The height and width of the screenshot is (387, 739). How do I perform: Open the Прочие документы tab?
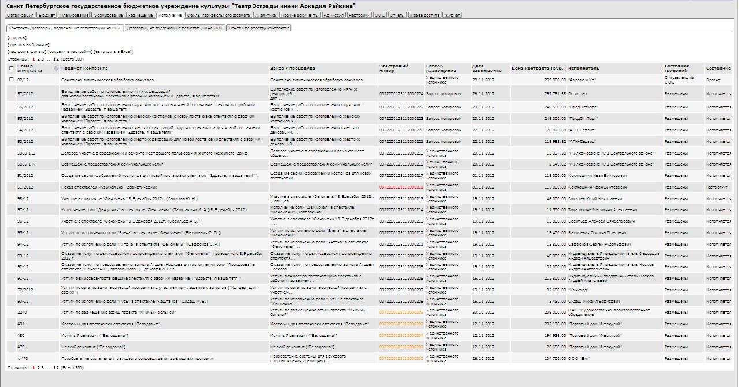300,15
